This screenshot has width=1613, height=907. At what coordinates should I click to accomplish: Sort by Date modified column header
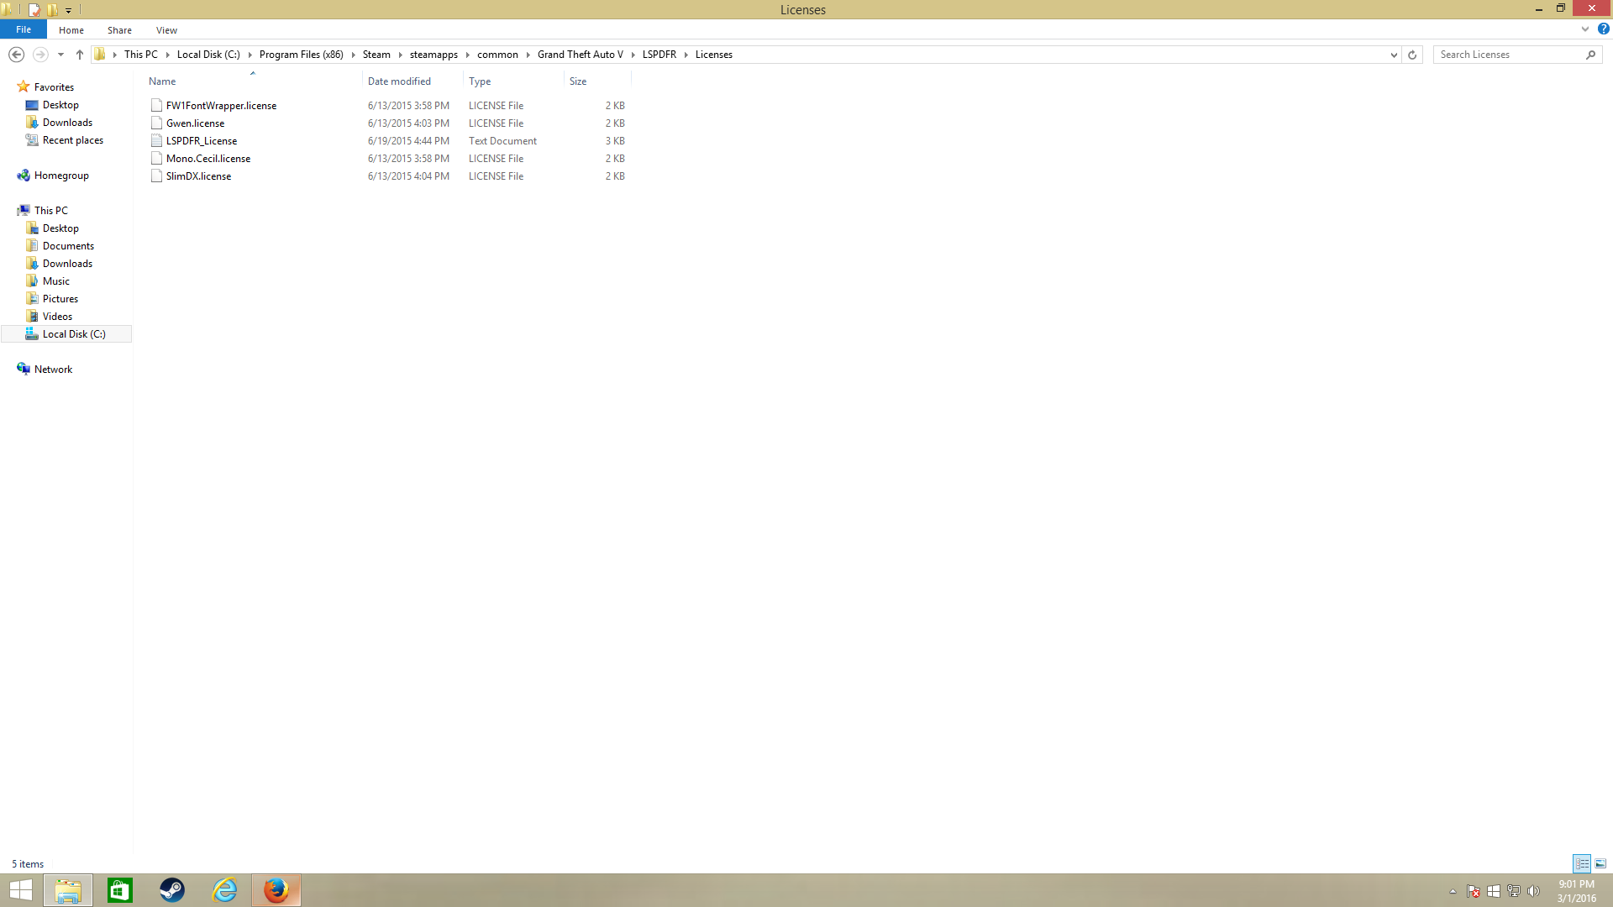399,81
